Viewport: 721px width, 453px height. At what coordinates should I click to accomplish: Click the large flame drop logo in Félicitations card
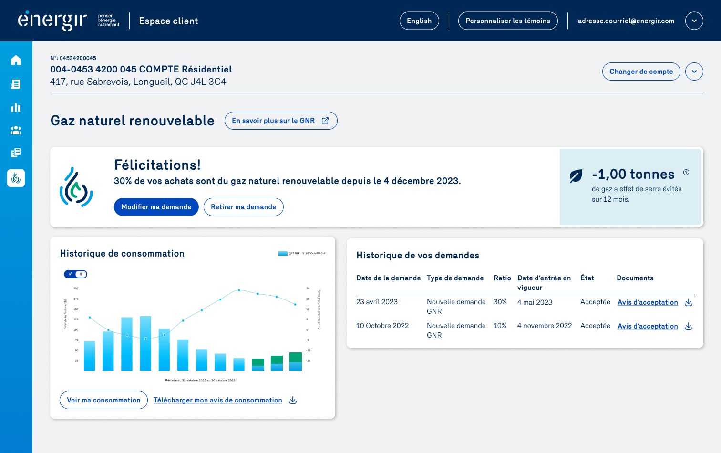[x=76, y=187]
